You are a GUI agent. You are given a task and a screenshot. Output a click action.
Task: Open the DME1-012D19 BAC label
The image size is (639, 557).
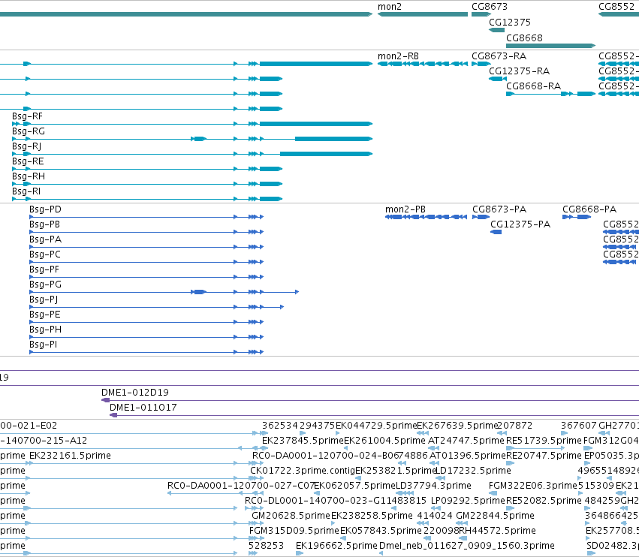point(135,393)
